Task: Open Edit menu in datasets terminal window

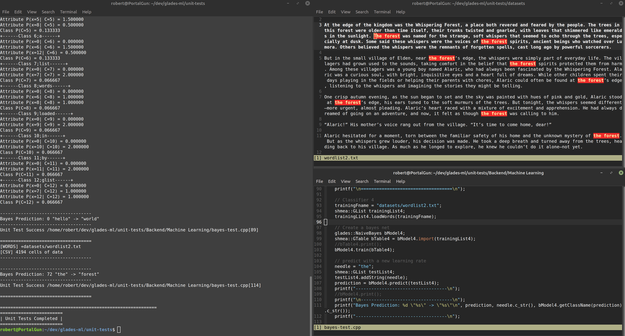Action: point(332,11)
